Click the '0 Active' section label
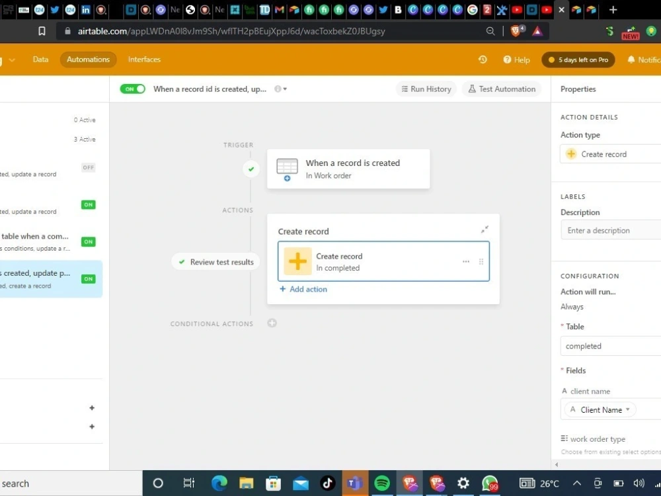The width and height of the screenshot is (661, 496). point(85,120)
